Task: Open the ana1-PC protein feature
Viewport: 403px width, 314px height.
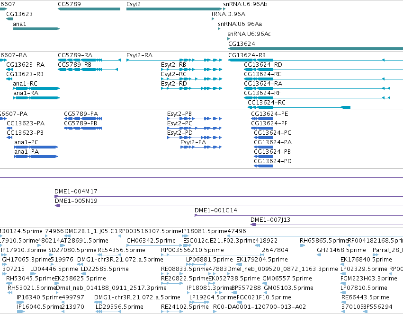Action: (x=36, y=147)
